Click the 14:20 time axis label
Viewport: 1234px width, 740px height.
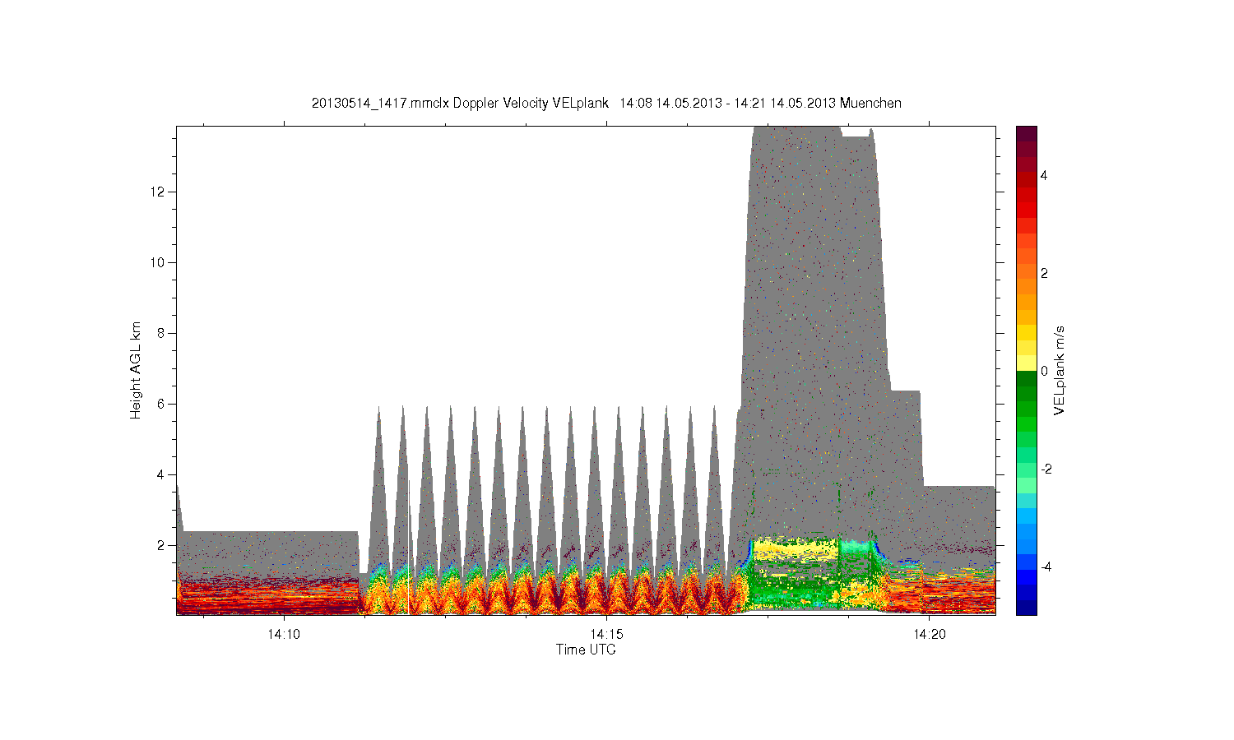[929, 635]
